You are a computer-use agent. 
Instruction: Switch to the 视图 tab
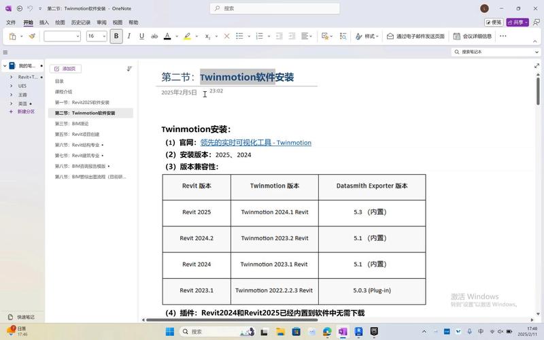(x=117, y=22)
